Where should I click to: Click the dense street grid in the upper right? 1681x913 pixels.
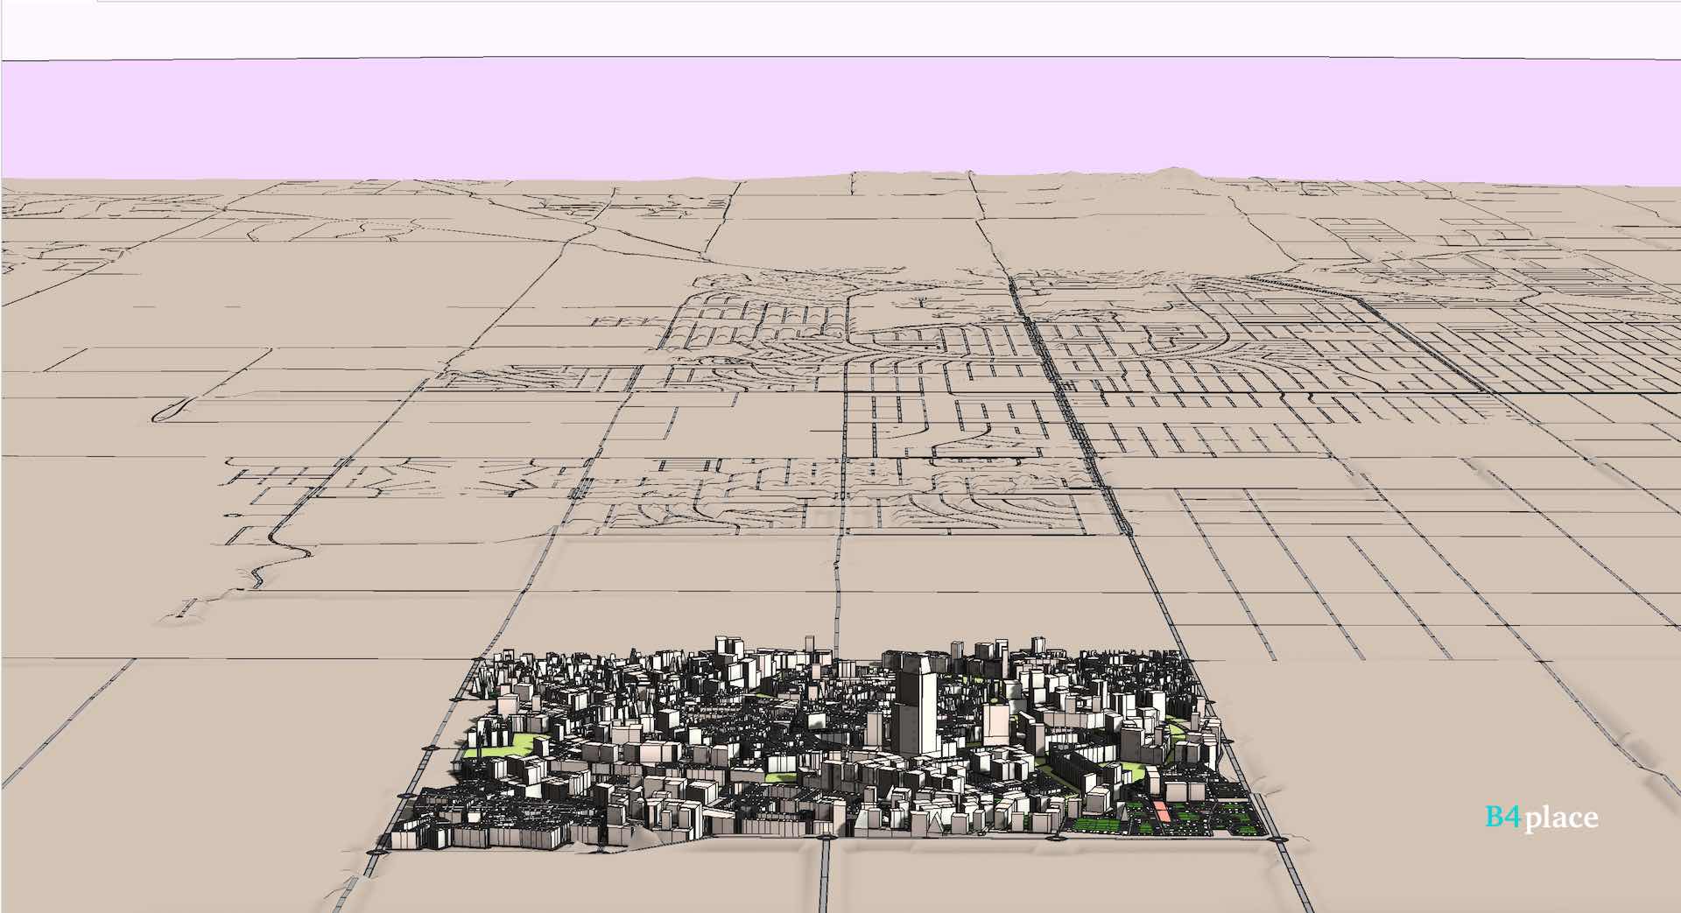1532,350
